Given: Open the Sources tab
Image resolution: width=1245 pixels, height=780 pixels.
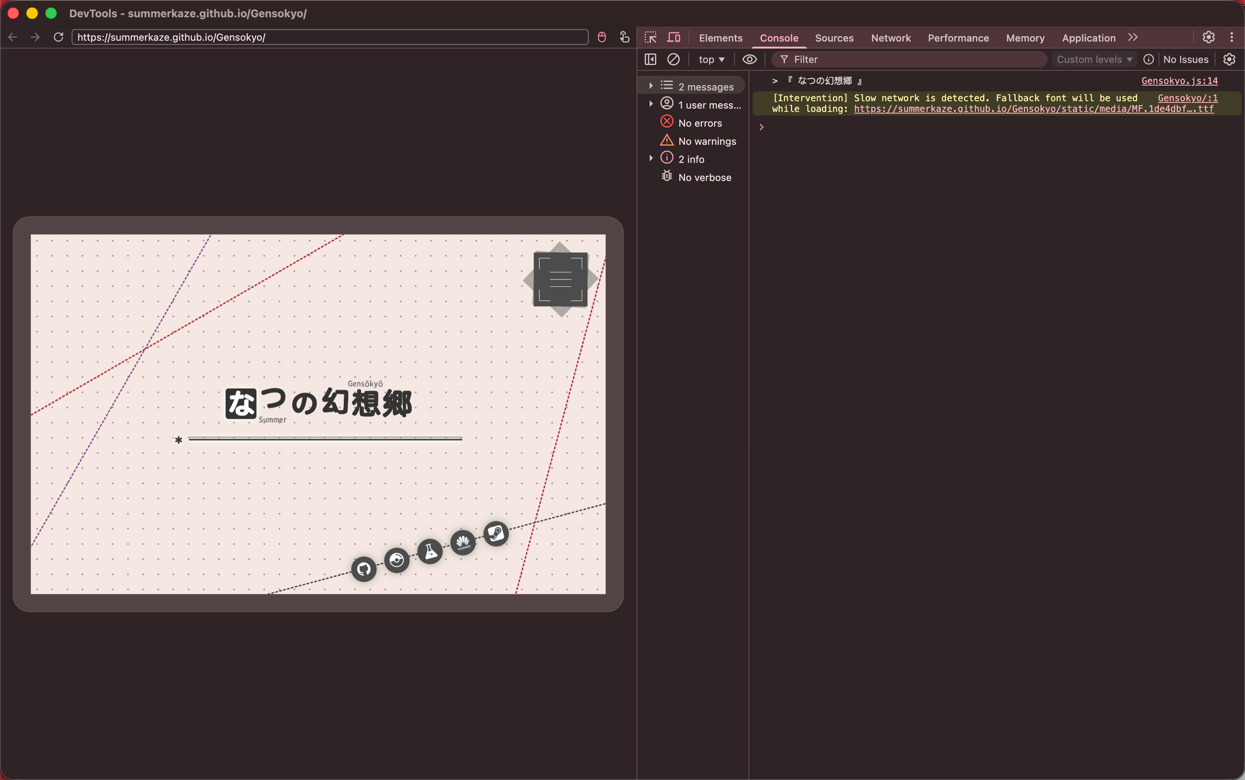Looking at the screenshot, I should click(x=834, y=38).
